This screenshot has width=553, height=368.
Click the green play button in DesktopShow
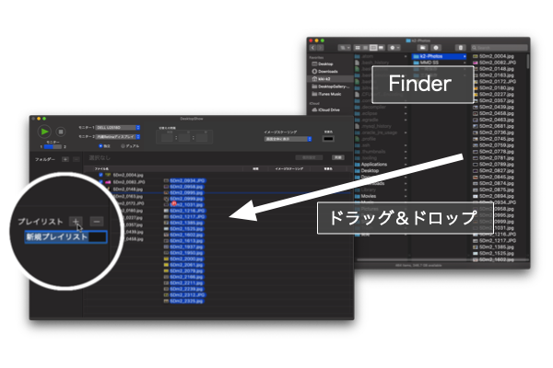(x=44, y=132)
